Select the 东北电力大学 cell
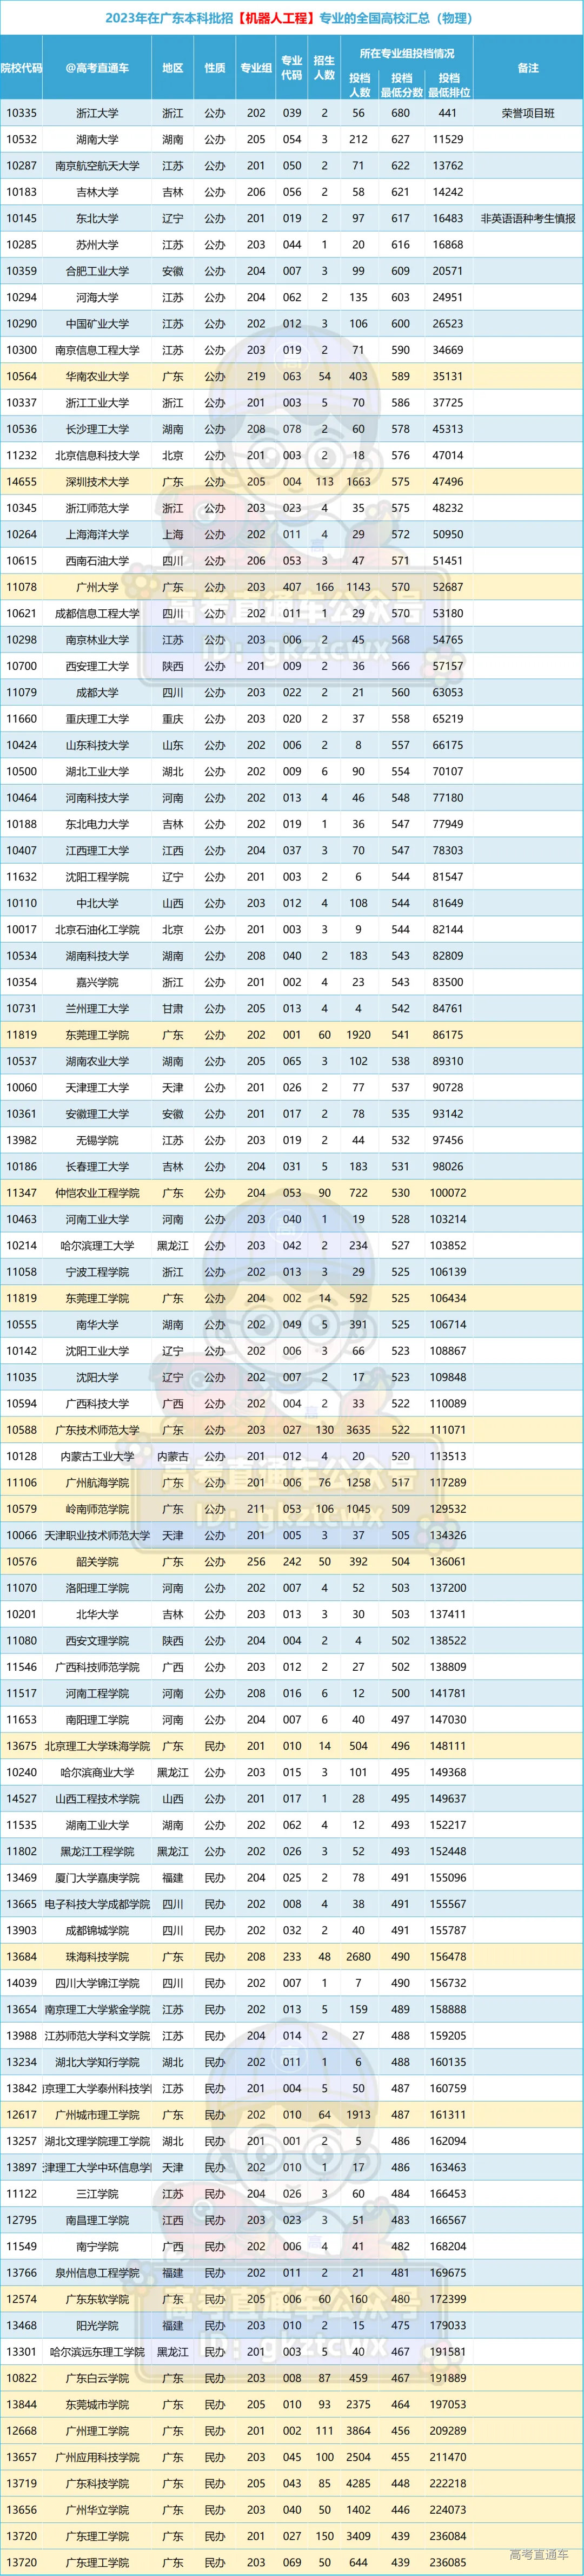The width and height of the screenshot is (584, 2576). coord(97,824)
